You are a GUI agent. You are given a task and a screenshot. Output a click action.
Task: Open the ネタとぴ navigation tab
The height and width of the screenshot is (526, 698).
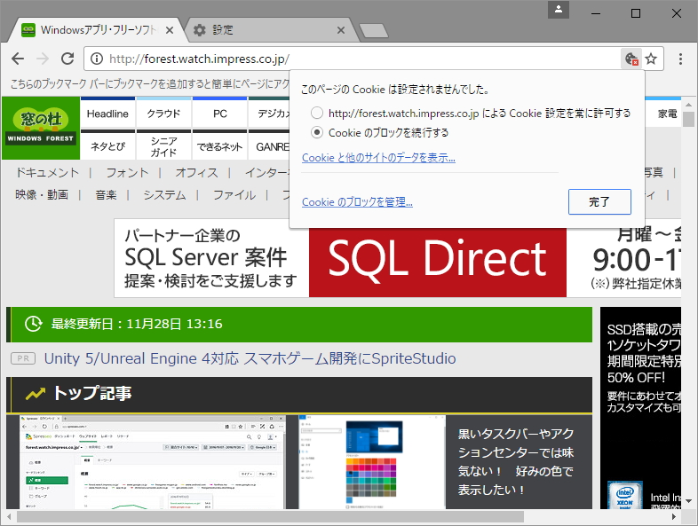coord(107,145)
